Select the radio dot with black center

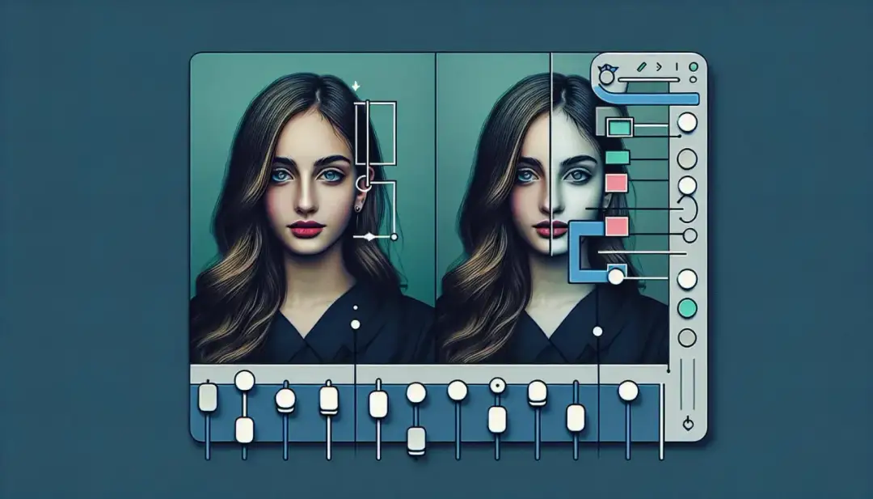pos(497,387)
